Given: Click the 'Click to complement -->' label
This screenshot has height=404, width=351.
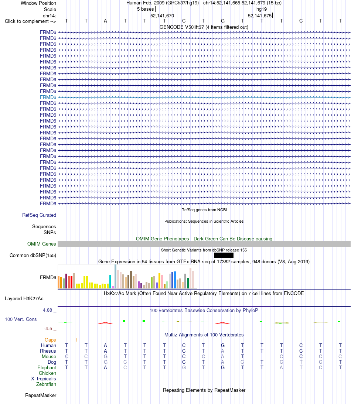Looking at the screenshot, I should tap(30, 21).
